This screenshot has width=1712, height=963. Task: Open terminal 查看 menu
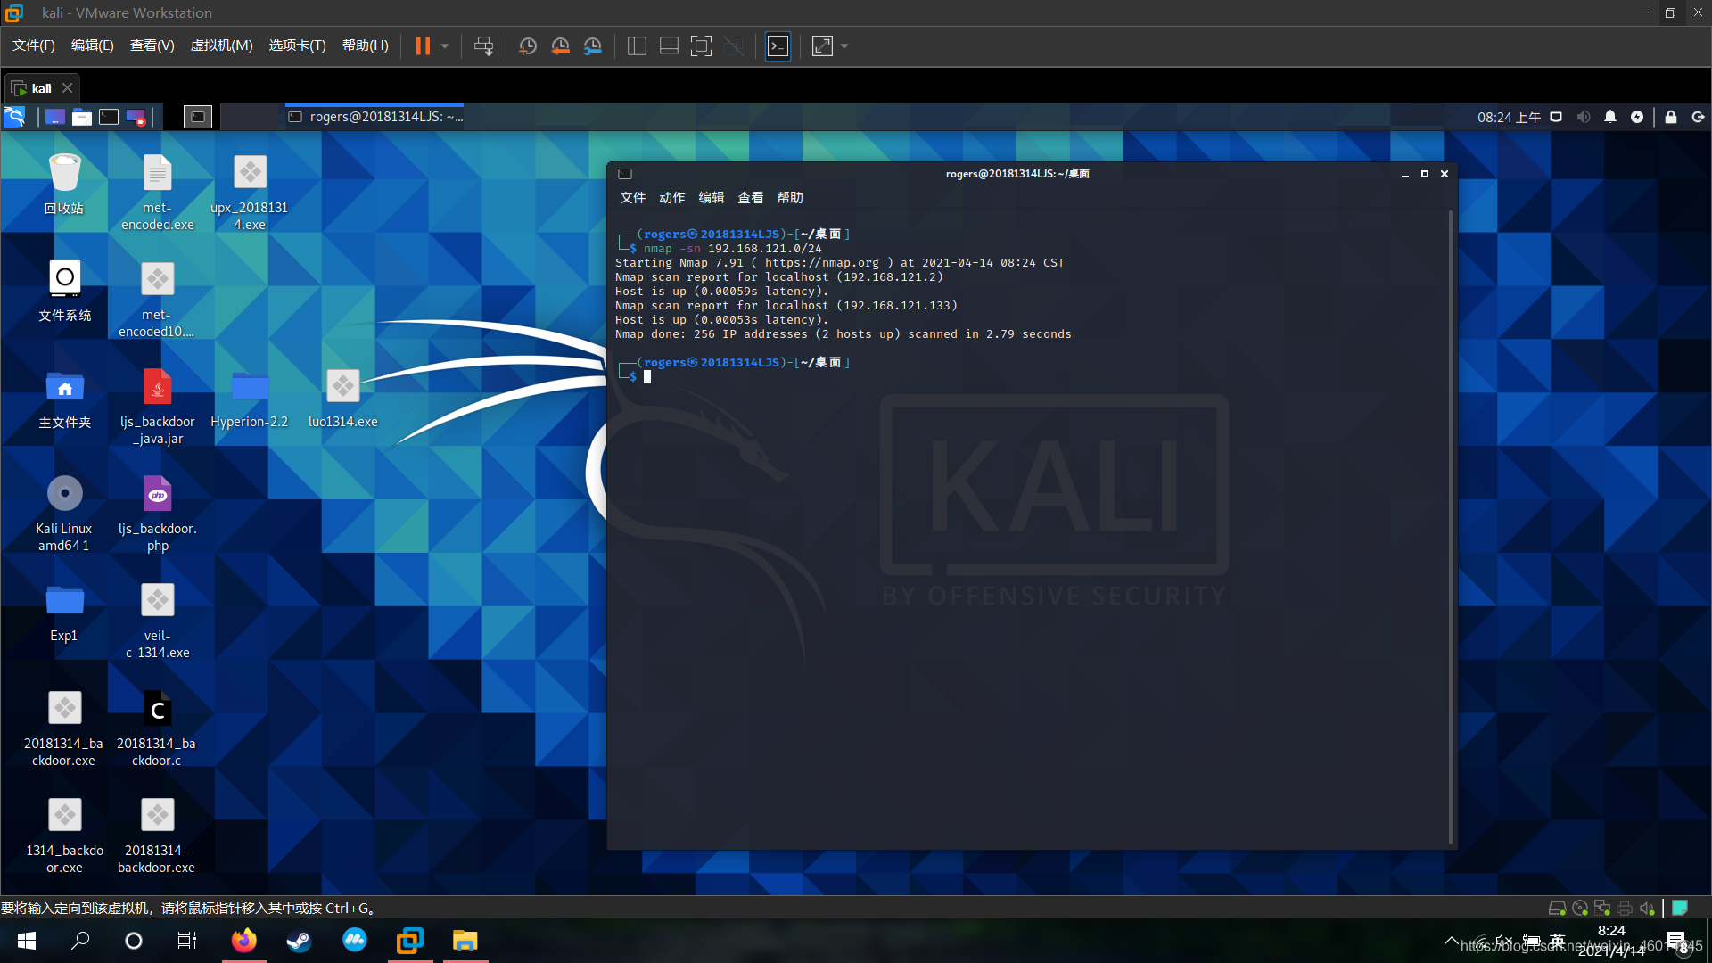point(751,197)
